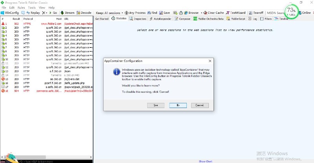The image size is (314, 163).
Task: Open the Edit menu
Action: tap(12, 7)
